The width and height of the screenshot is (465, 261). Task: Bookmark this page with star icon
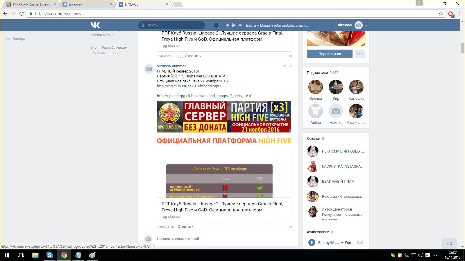[441, 14]
